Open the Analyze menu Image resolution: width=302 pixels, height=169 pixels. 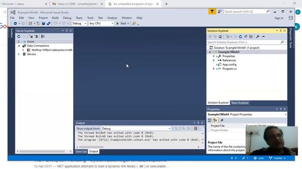click(x=112, y=18)
